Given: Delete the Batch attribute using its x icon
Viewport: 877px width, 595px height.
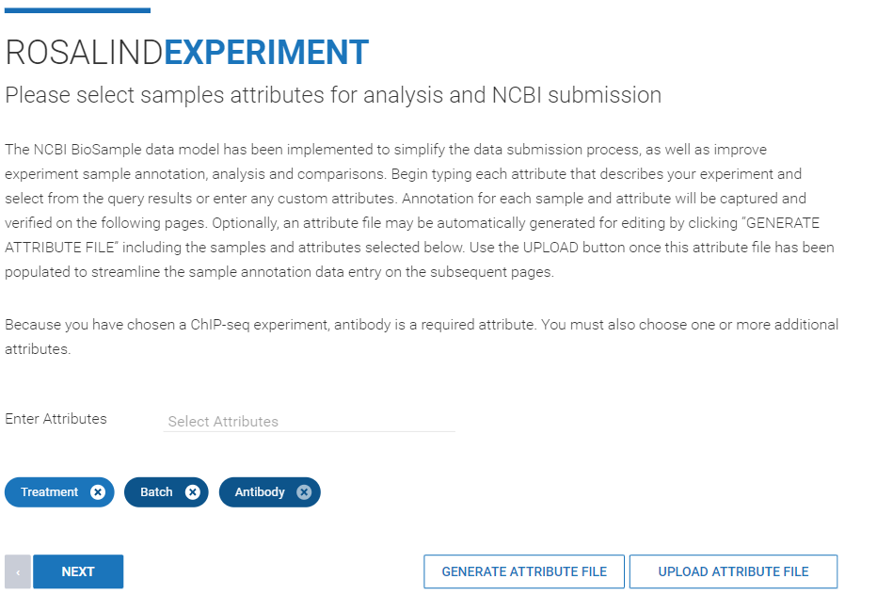Looking at the screenshot, I should (x=193, y=492).
